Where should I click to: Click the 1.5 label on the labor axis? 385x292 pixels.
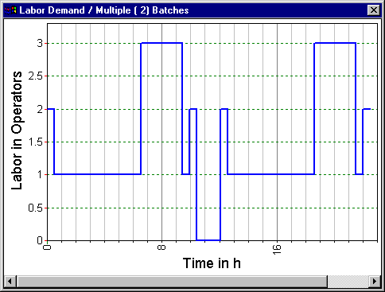click(x=35, y=142)
